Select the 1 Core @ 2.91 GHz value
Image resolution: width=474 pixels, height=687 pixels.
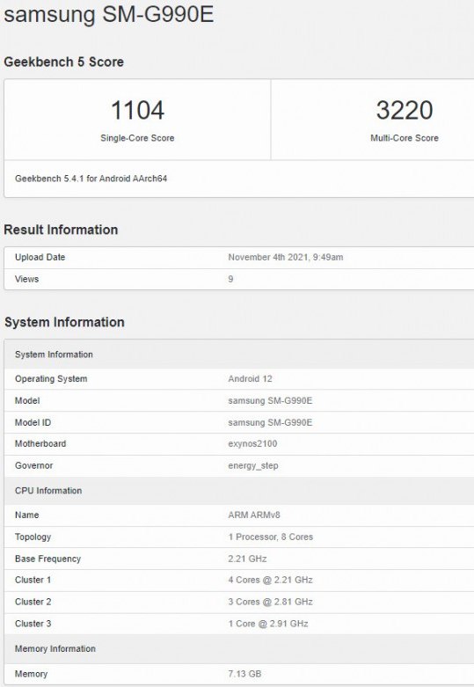pos(268,624)
